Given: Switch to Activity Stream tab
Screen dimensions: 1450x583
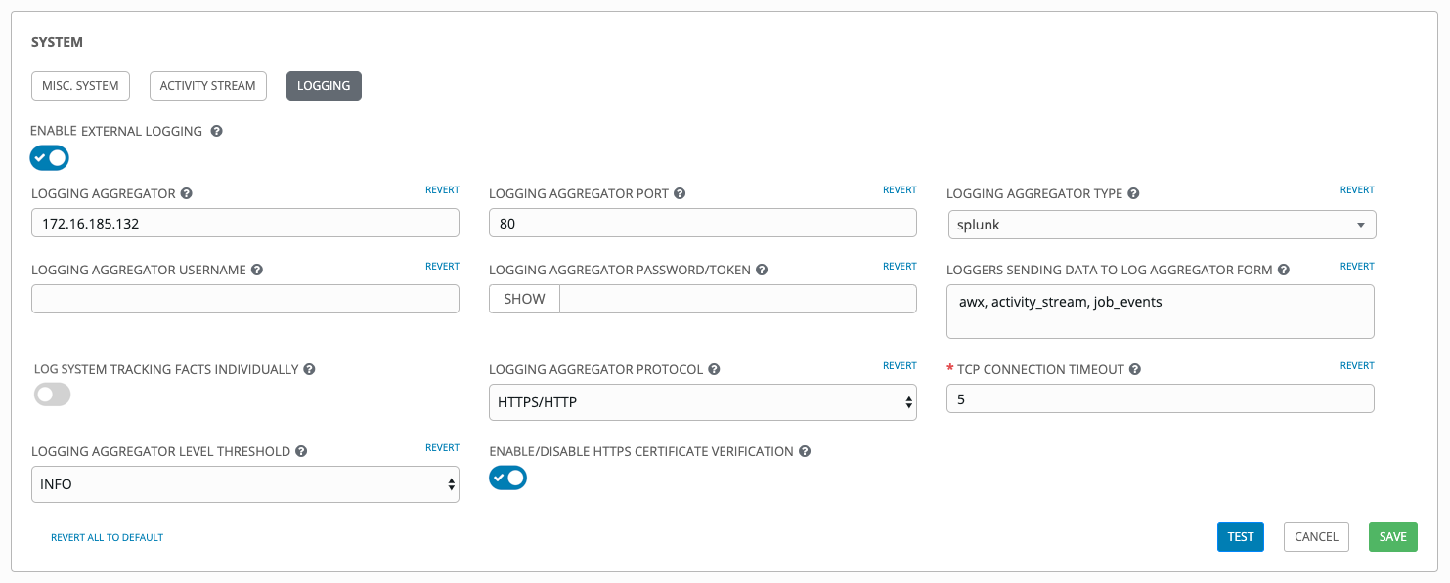Looking at the screenshot, I should [208, 86].
